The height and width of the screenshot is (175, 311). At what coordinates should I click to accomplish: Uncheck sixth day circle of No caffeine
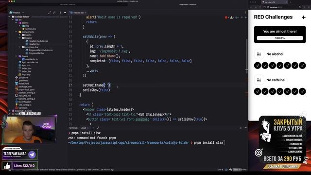click(295, 91)
